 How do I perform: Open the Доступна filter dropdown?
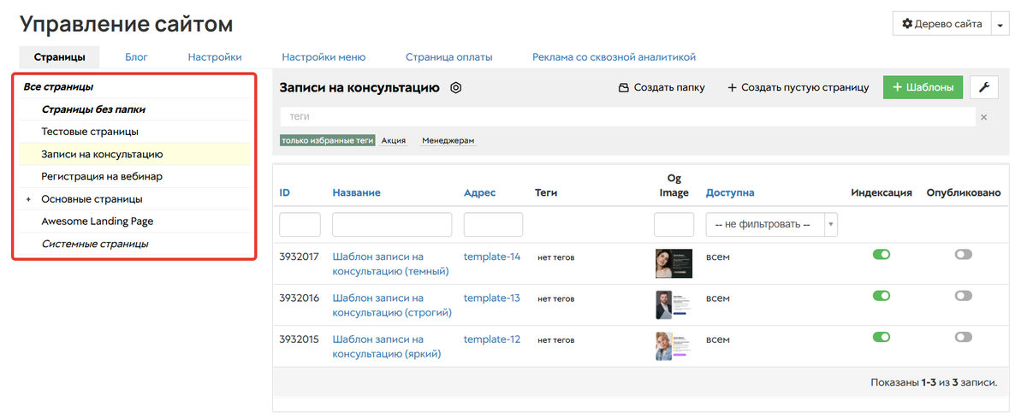pyautogui.click(x=771, y=224)
